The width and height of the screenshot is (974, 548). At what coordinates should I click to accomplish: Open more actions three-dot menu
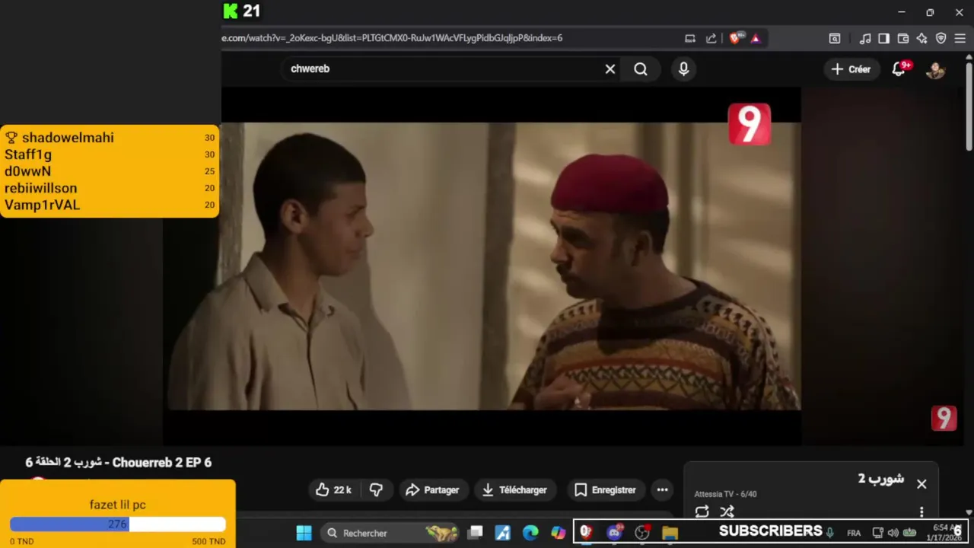click(662, 490)
